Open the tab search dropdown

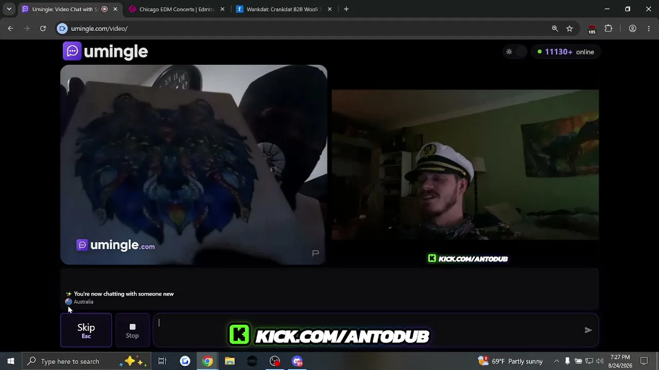pos(9,9)
